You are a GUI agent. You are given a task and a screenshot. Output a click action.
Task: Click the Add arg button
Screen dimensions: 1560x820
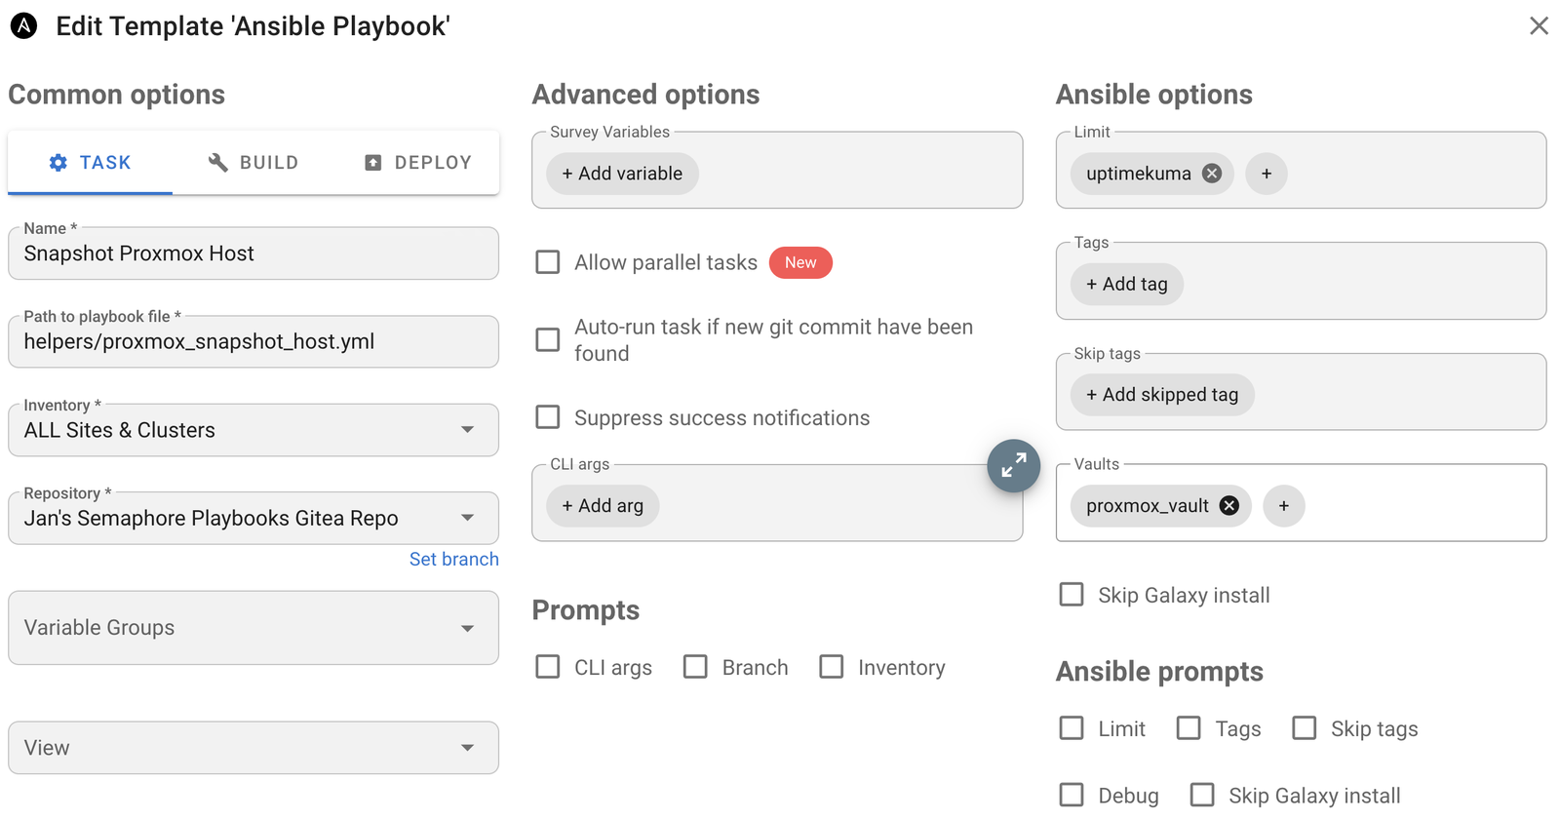pyautogui.click(x=603, y=506)
